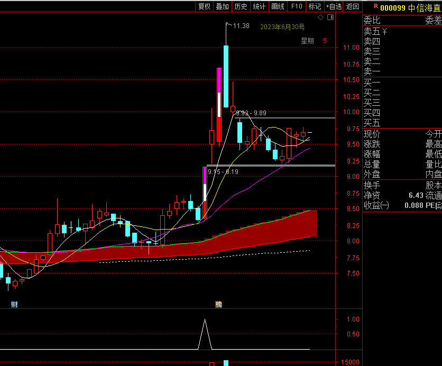Click the orange 榜 marker icon
The image size is (442, 366).
click(x=218, y=305)
